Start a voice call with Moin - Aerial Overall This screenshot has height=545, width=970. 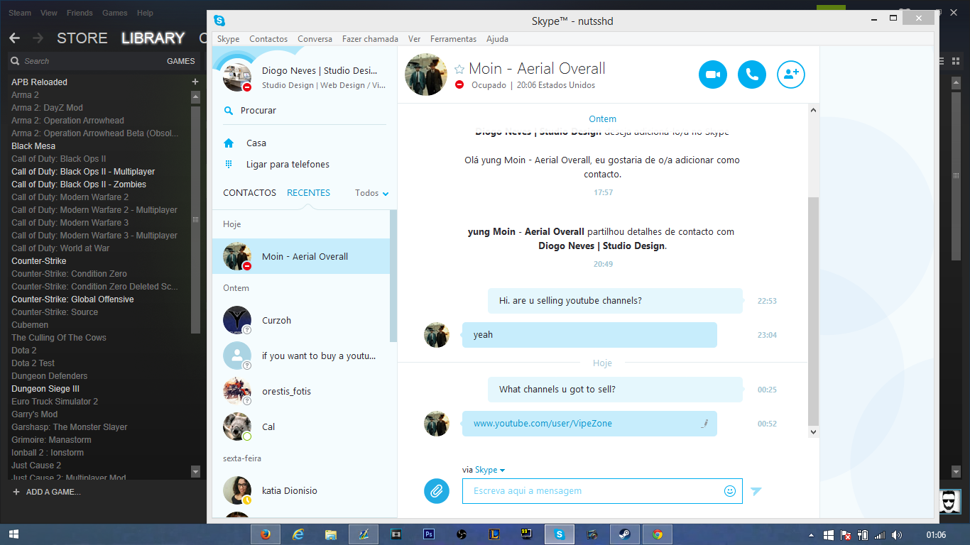752,74
